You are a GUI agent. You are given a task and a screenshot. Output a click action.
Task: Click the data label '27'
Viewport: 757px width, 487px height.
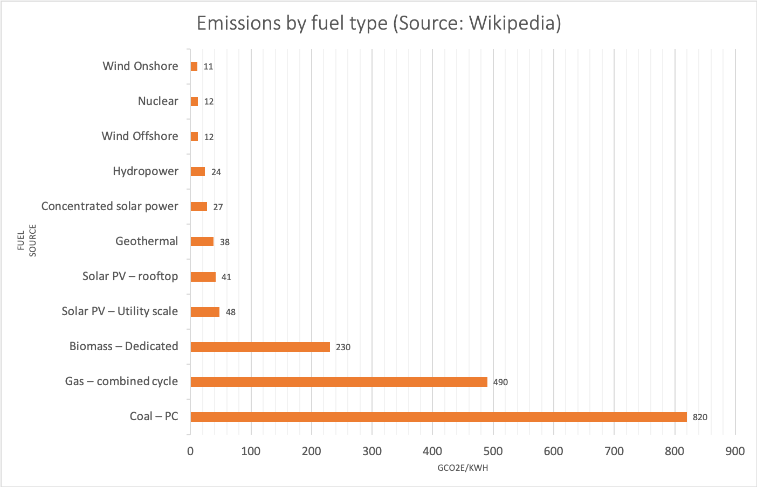click(x=218, y=207)
